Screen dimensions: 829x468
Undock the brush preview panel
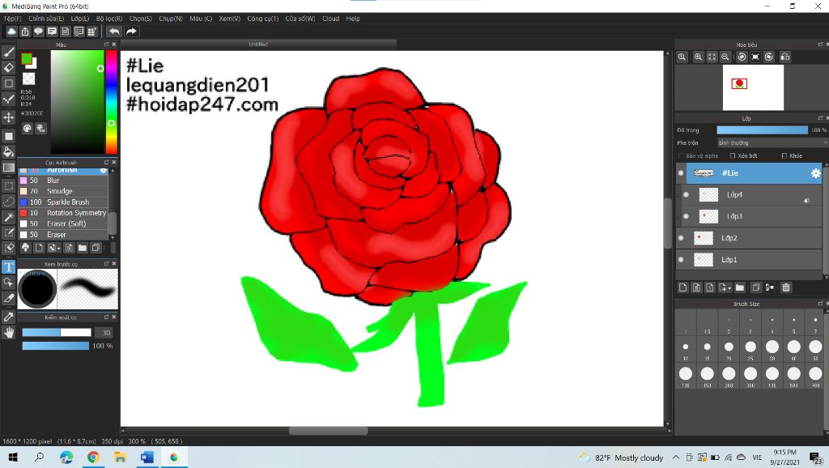(106, 263)
